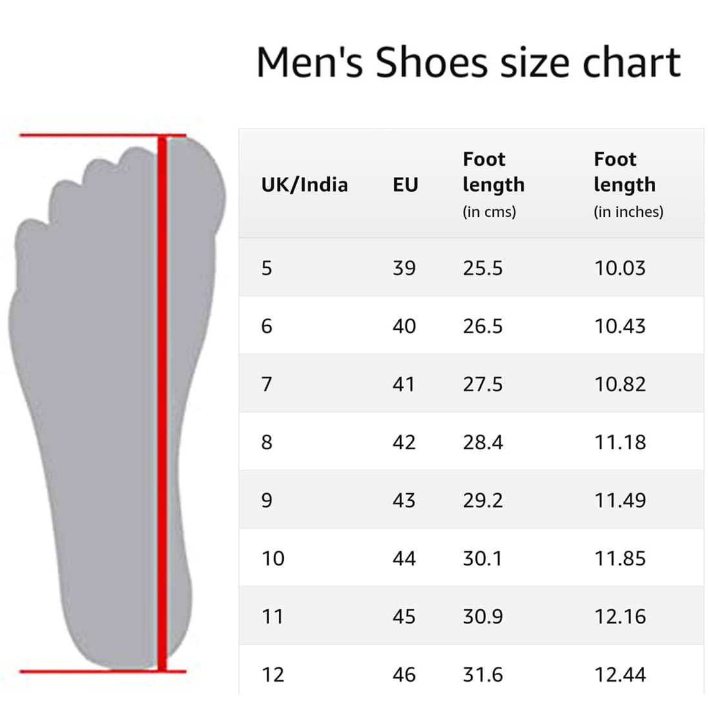Click EU size 44 cell
The image size is (710, 710).
pos(404,558)
